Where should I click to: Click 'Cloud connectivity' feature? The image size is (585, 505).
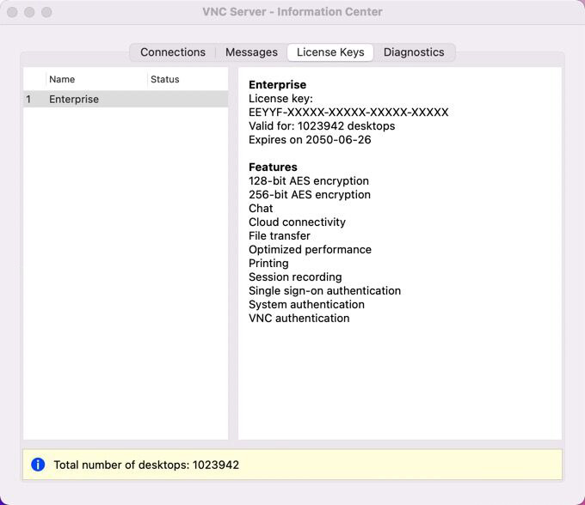tap(297, 222)
